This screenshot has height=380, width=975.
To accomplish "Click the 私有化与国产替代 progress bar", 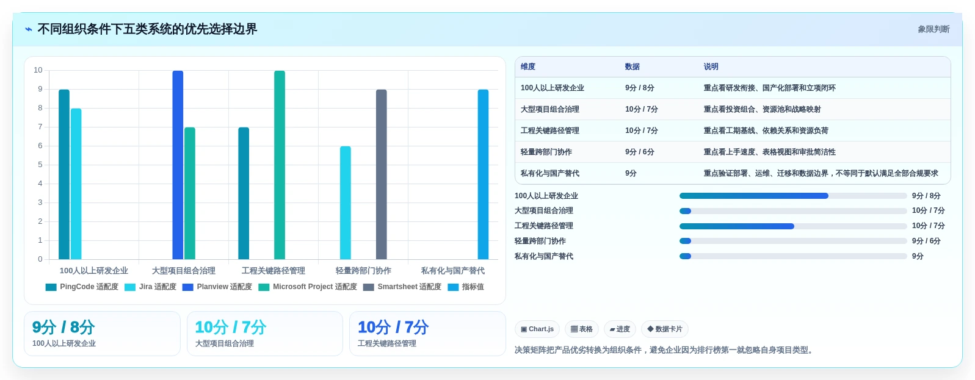I will click(x=793, y=256).
